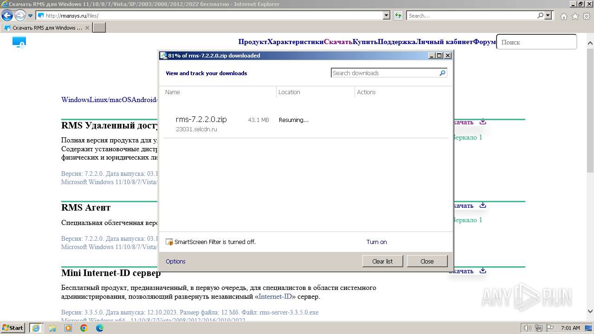This screenshot has height=334, width=594.
Task: Open the Купить menu item
Action: 365,42
